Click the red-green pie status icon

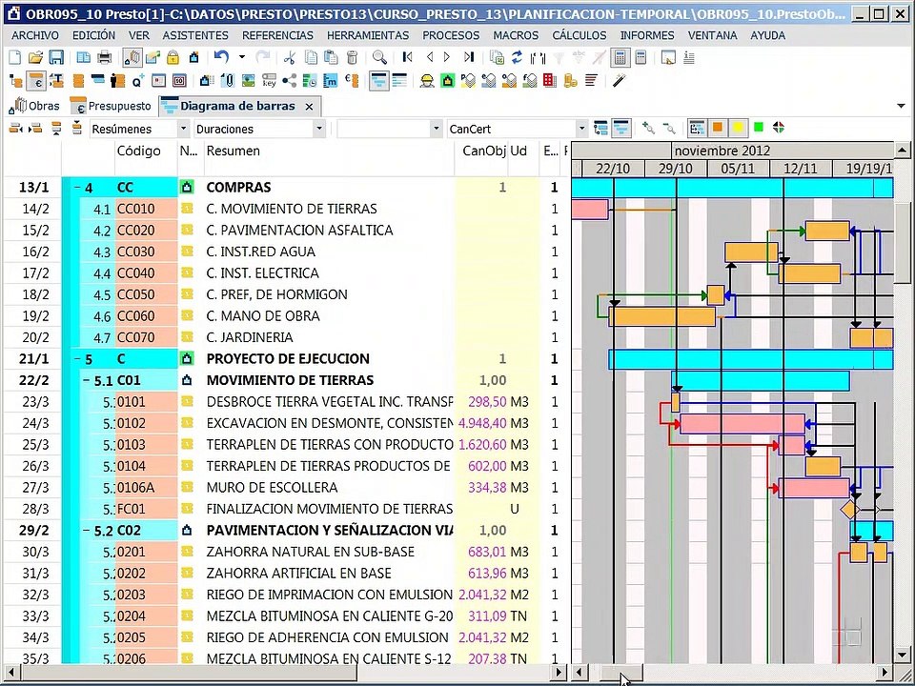[x=779, y=127]
